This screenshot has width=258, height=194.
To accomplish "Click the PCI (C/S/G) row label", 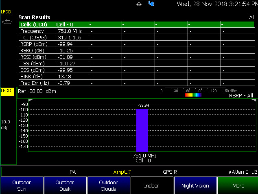I will coord(33,38).
